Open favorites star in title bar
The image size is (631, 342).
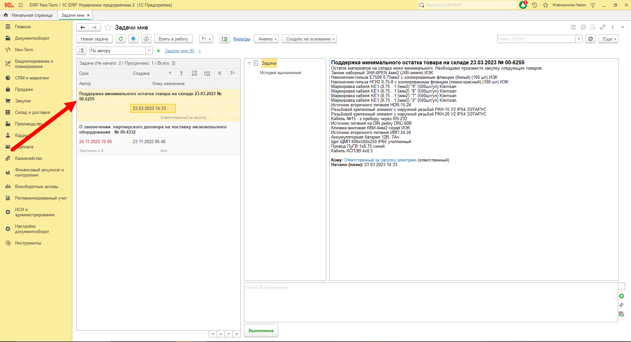click(546, 5)
